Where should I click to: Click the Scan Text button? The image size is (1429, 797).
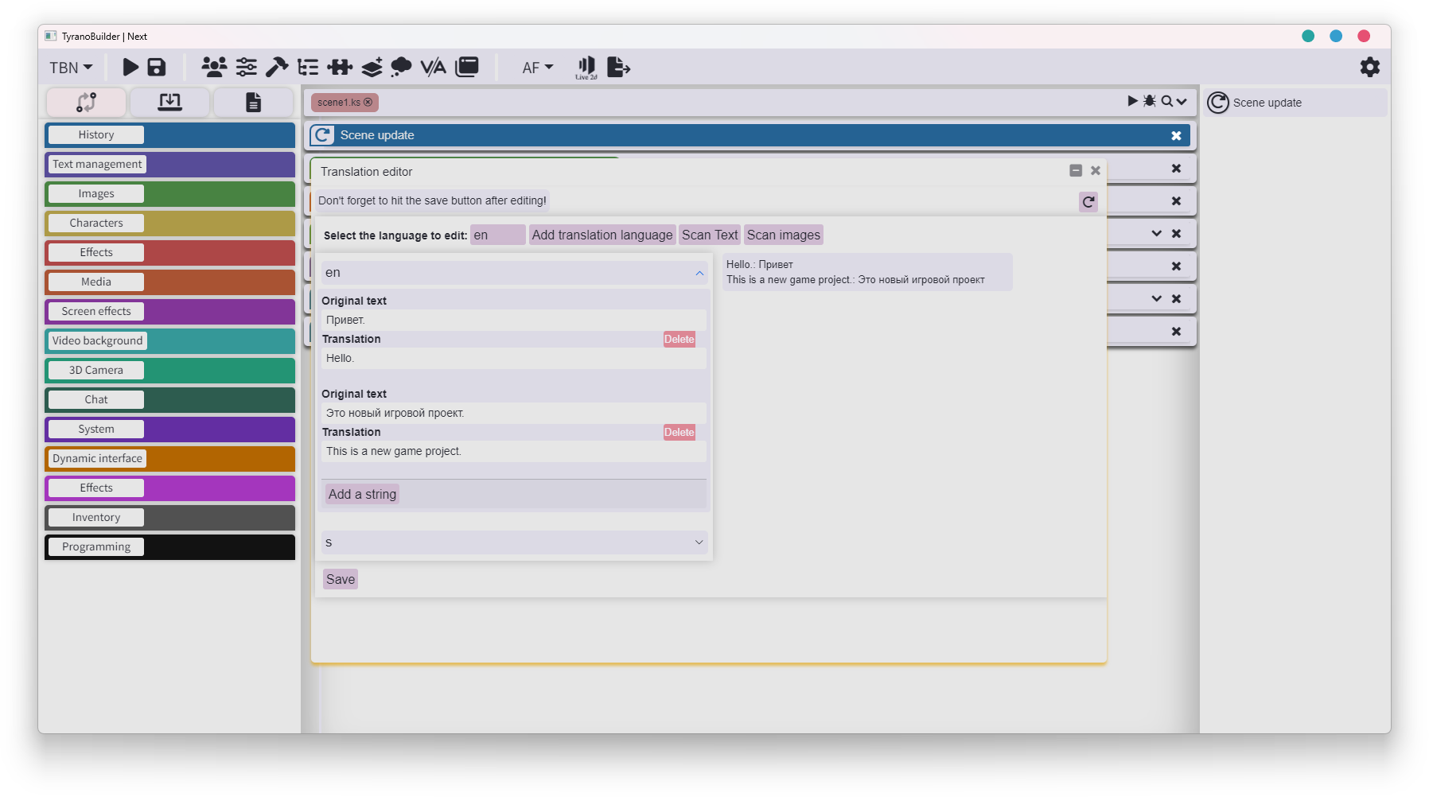click(x=710, y=235)
